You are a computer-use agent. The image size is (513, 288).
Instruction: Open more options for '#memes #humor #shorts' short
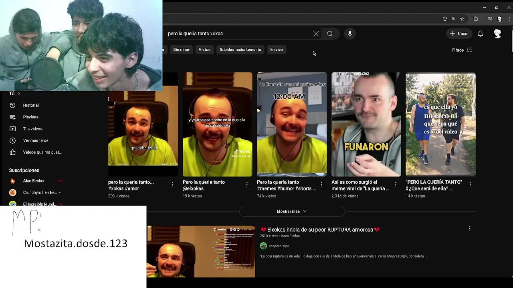321,184
